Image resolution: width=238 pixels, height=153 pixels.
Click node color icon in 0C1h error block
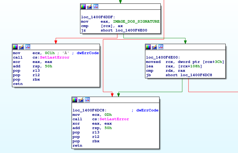[x=15, y=47]
